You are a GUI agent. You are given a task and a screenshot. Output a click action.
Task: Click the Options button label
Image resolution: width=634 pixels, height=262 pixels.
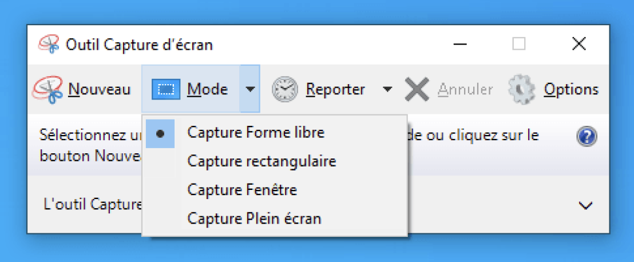tap(571, 89)
